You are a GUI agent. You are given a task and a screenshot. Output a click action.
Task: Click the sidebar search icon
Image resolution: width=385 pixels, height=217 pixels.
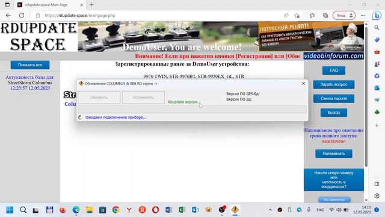point(377,28)
